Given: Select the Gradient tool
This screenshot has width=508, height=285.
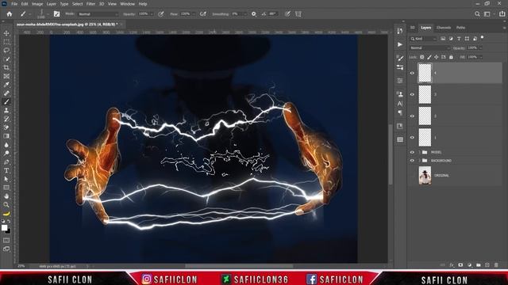Looking at the screenshot, I should pos(6,136).
